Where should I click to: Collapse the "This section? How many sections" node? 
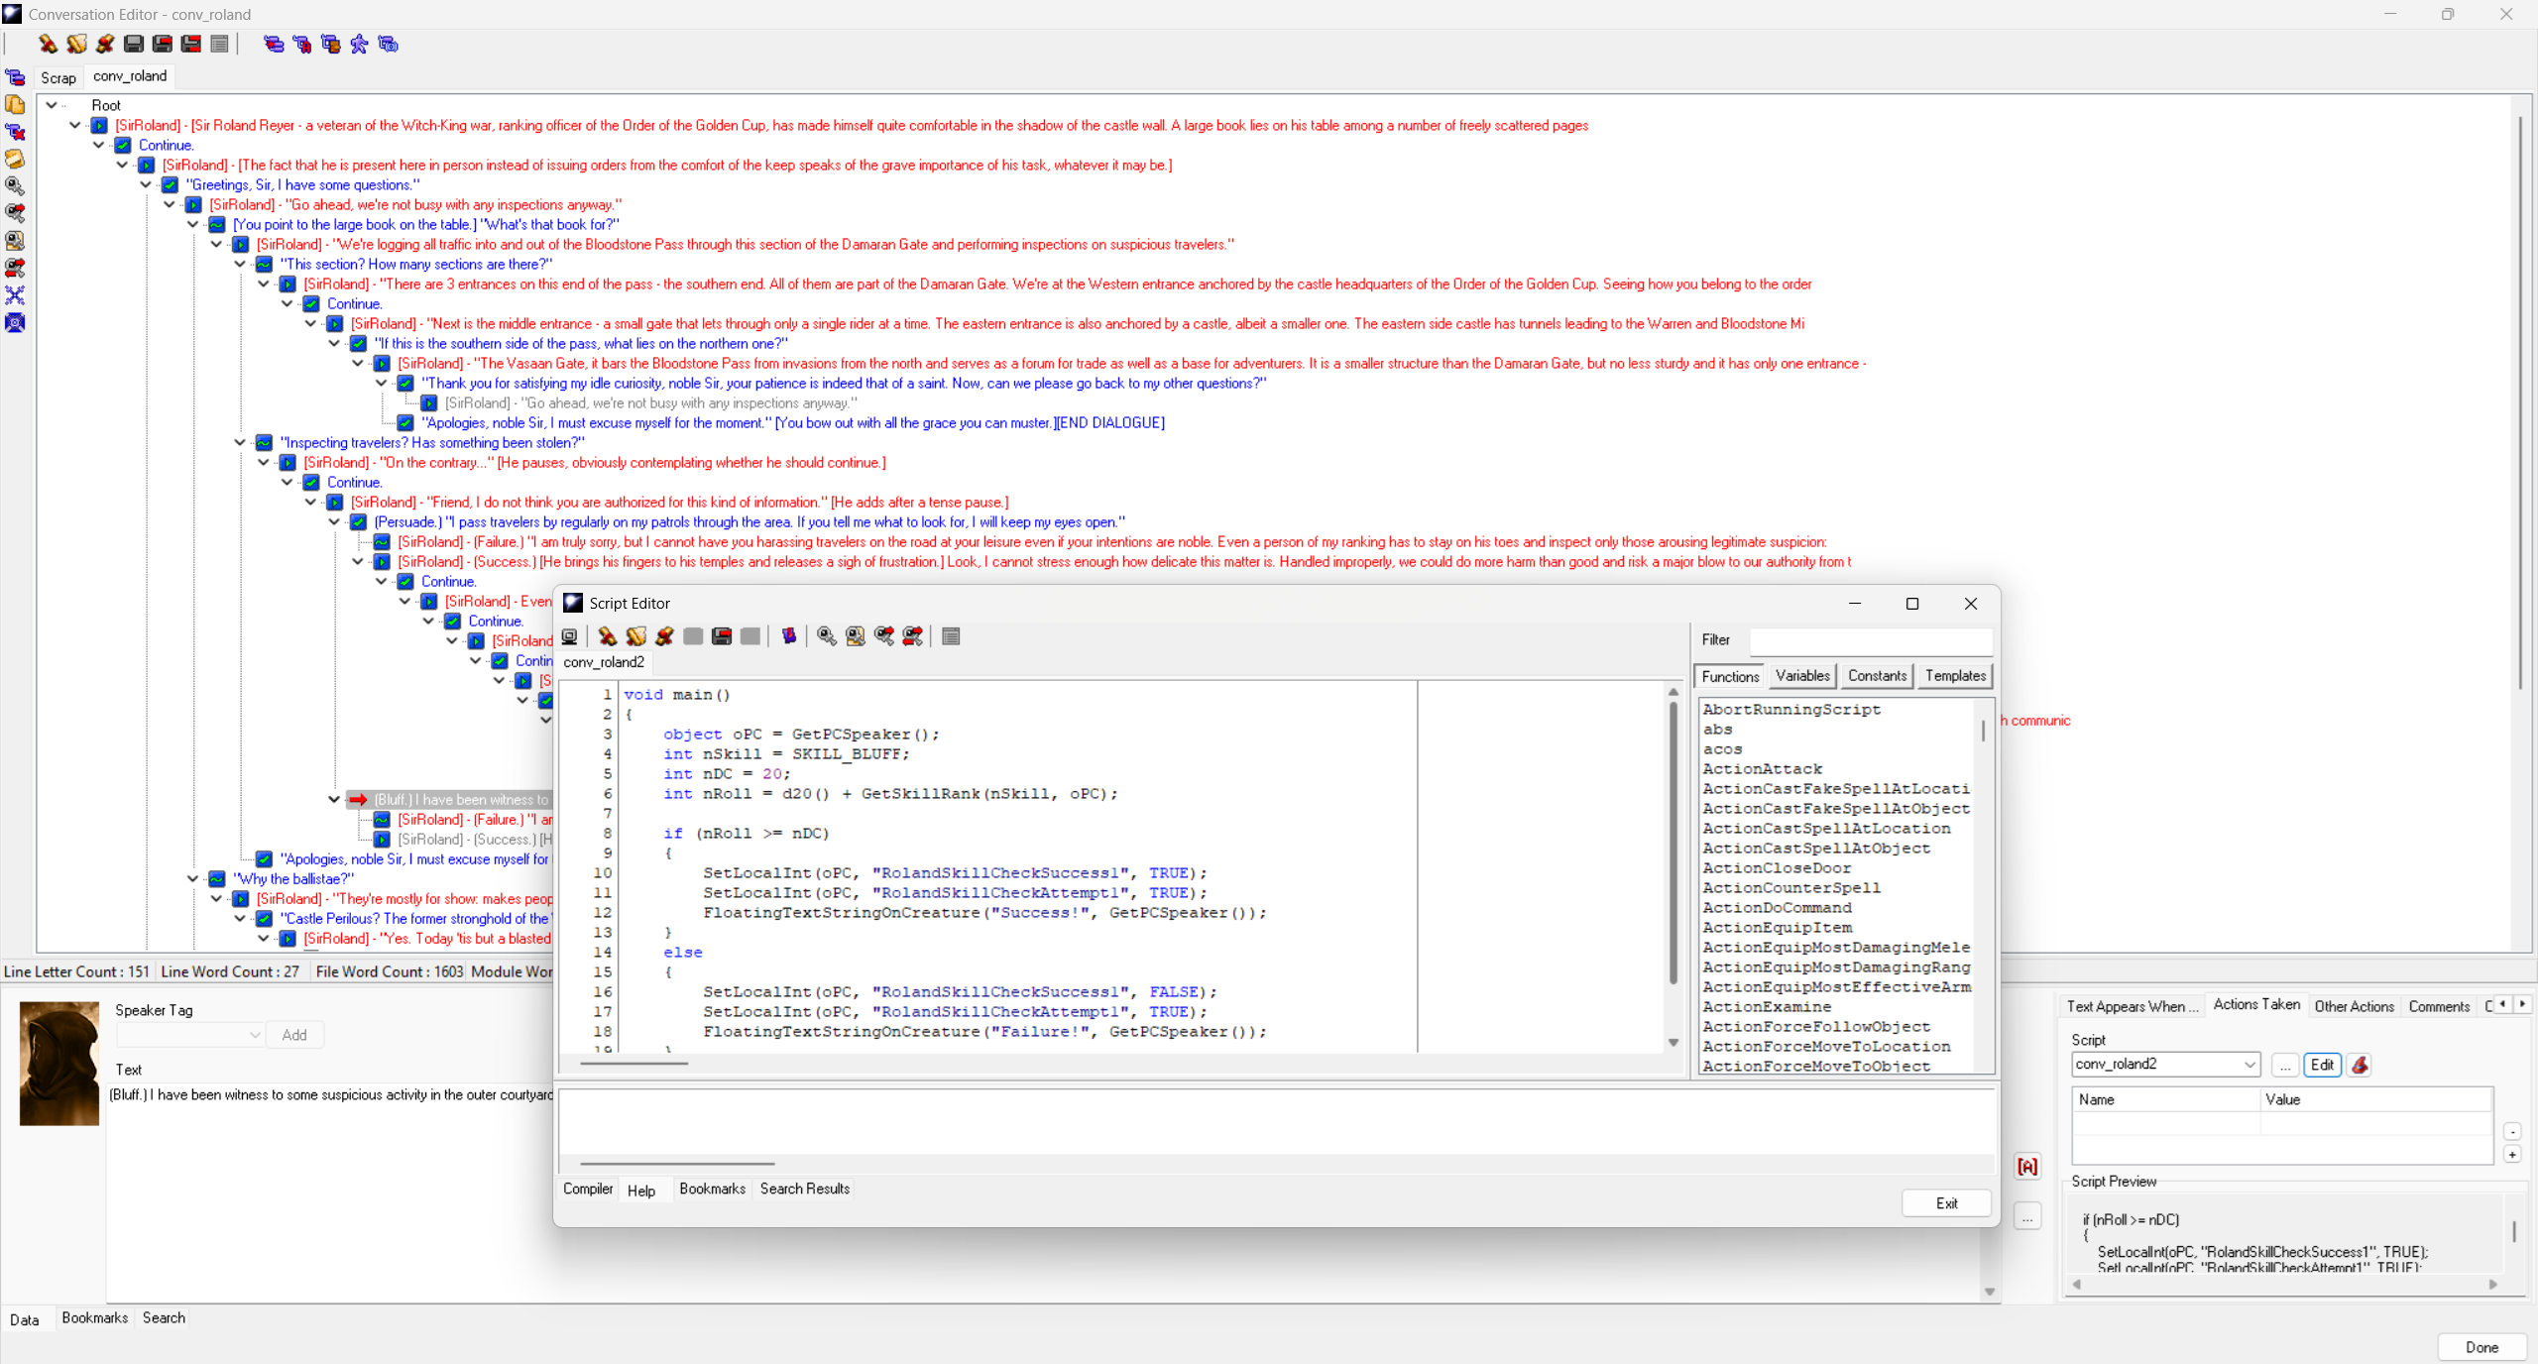241,264
